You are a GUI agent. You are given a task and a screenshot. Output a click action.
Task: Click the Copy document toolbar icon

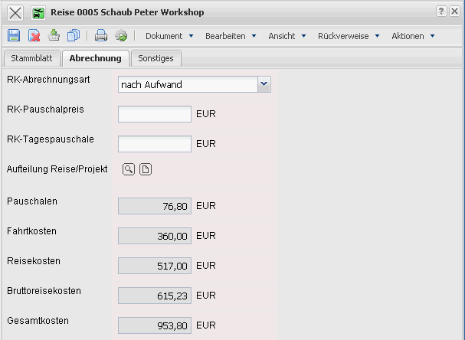click(74, 36)
